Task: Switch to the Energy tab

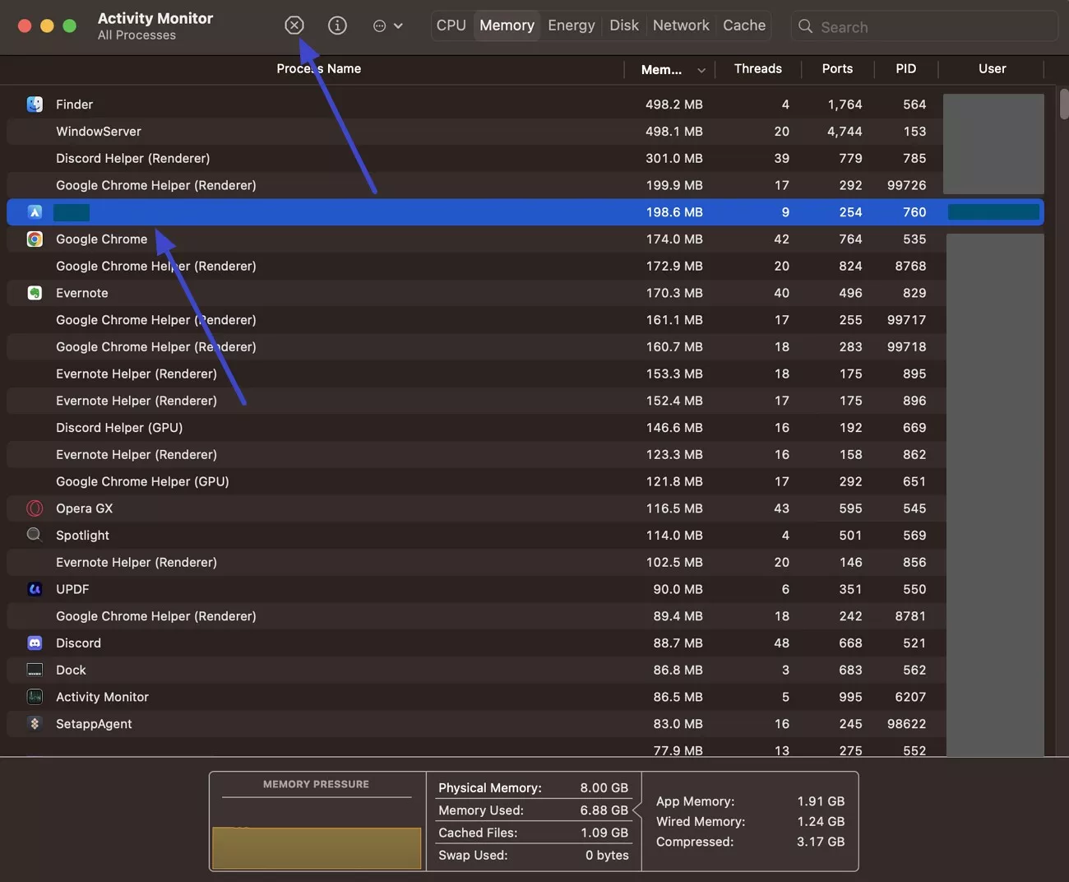Action: click(x=571, y=25)
